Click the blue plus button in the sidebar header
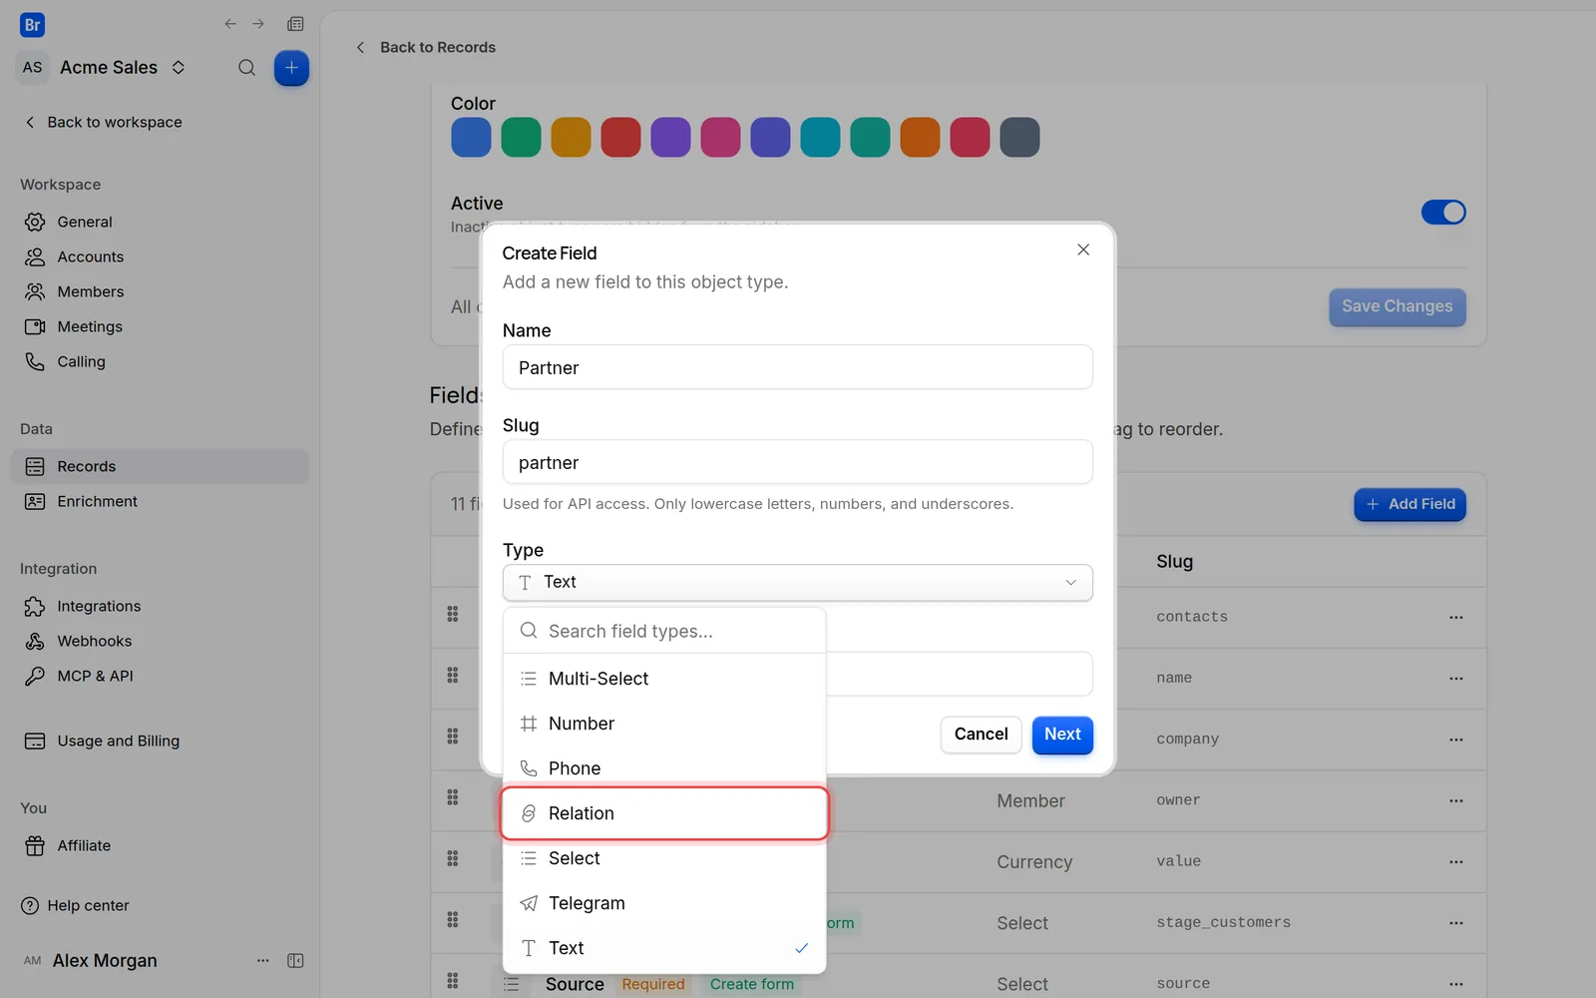 [291, 68]
